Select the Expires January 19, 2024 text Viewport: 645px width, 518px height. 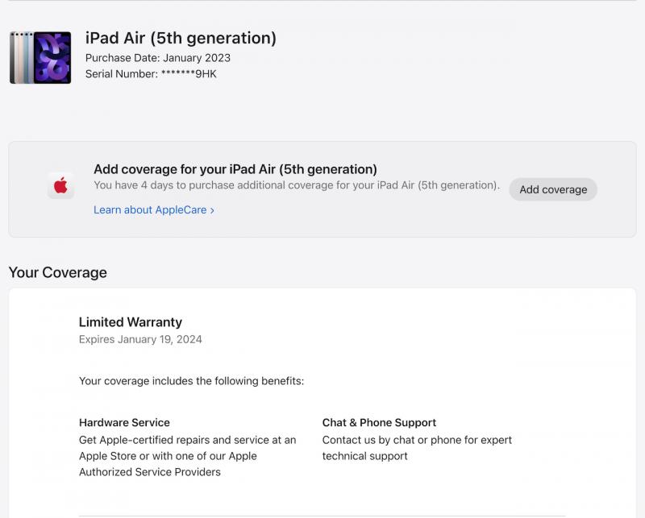pos(140,340)
